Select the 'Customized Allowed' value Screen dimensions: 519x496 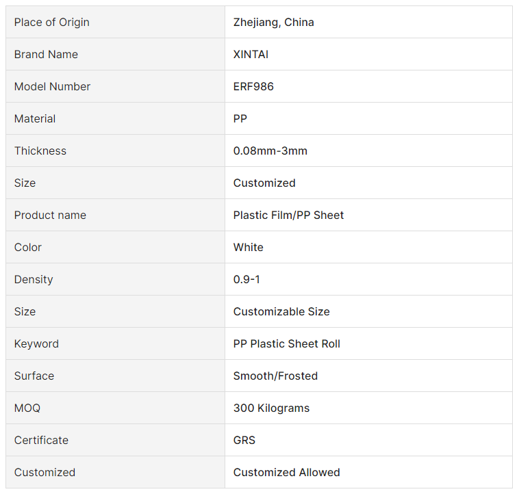[x=287, y=473]
